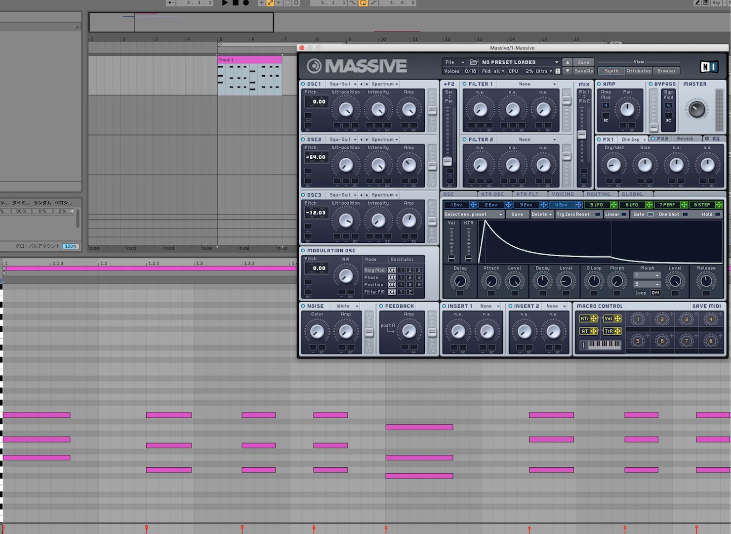Toggle Modulation OSC power button
Viewport: 731px width, 534px height.
coord(303,251)
